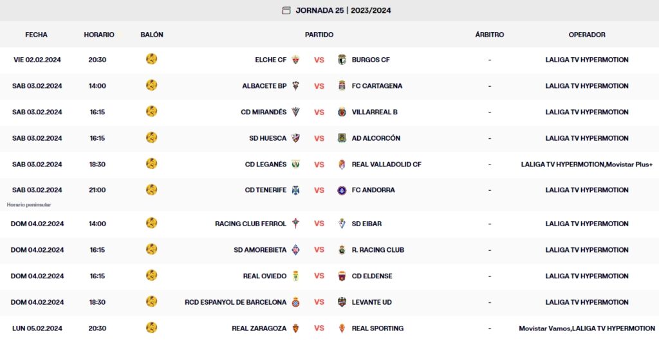Click the Operador column header
Viewport: 659px width, 340px height.
tap(586, 35)
